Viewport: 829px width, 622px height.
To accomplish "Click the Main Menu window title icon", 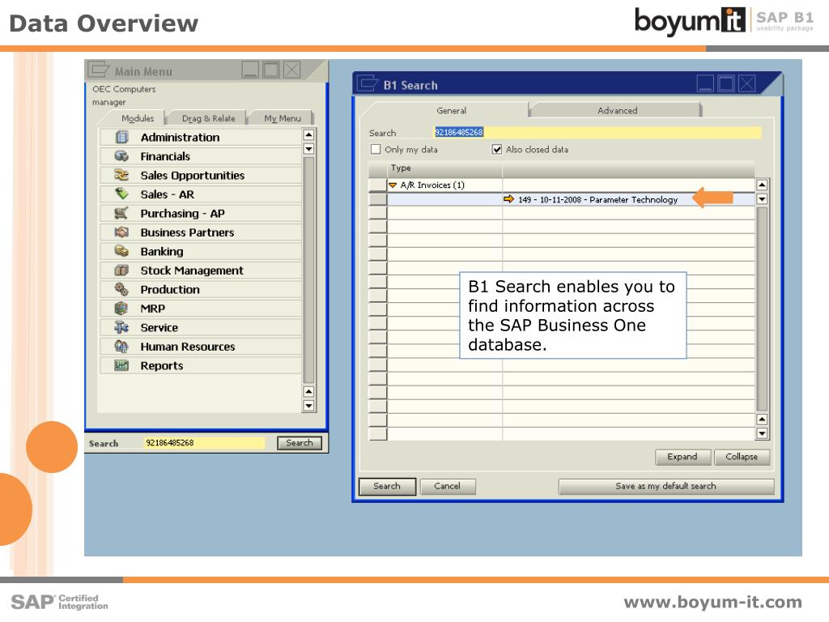I will coord(99,70).
